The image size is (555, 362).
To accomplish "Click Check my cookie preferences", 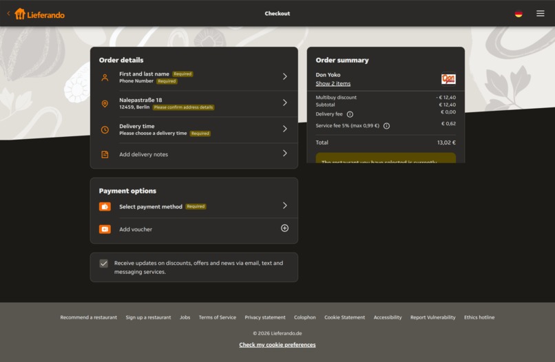I will pyautogui.click(x=277, y=345).
